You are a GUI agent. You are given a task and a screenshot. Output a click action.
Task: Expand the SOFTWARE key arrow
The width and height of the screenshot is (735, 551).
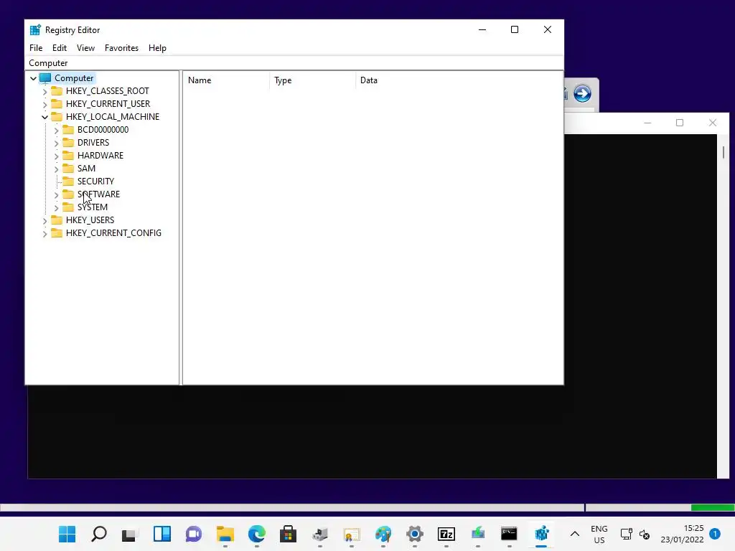point(56,194)
